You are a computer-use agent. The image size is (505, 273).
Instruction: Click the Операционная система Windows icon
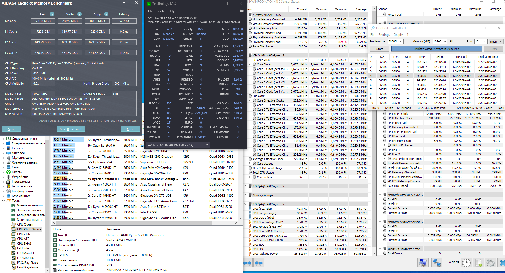coord(8,143)
